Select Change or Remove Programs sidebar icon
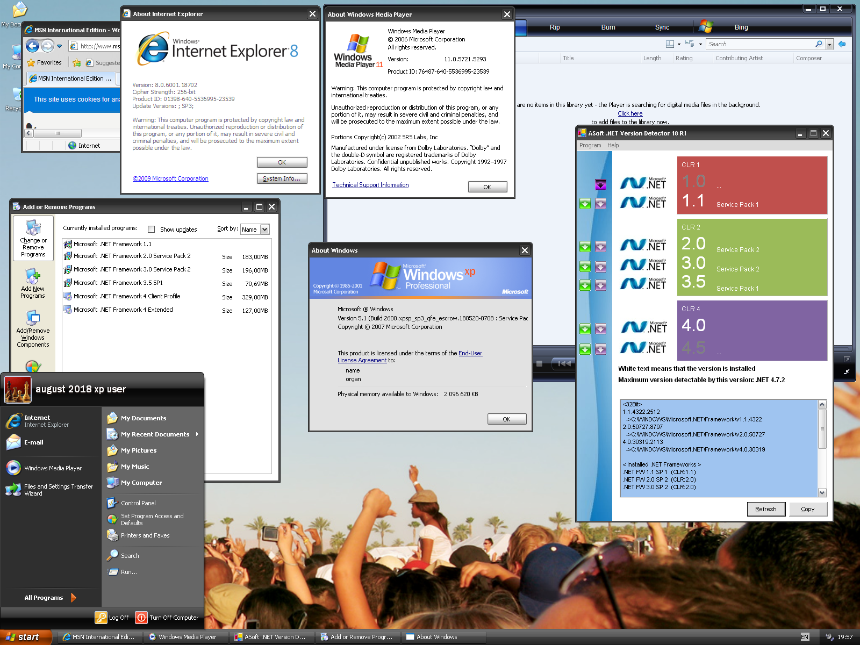 point(33,239)
